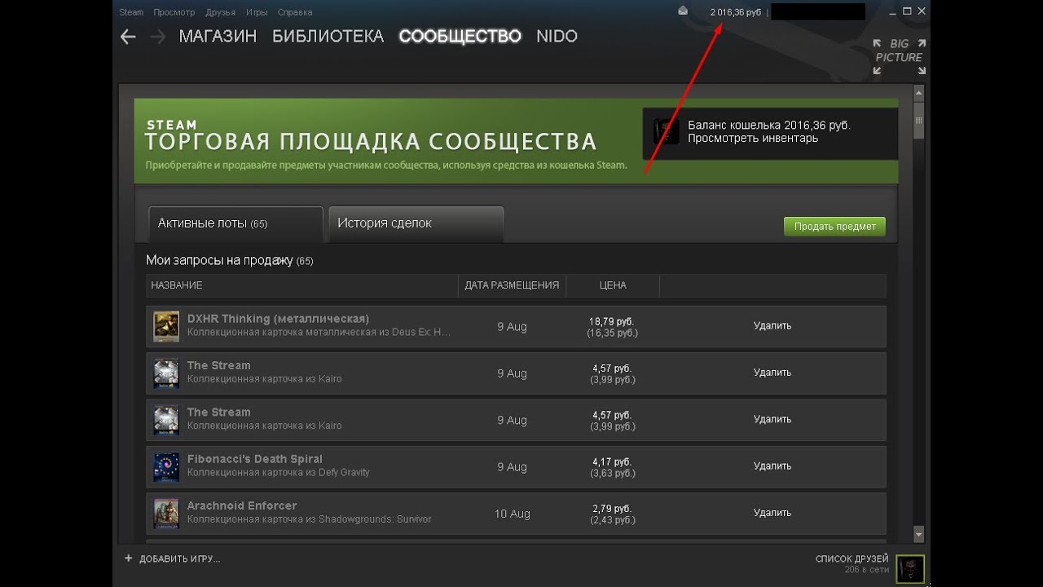Click the Продать предмет button
The width and height of the screenshot is (1043, 587).
[x=834, y=227]
